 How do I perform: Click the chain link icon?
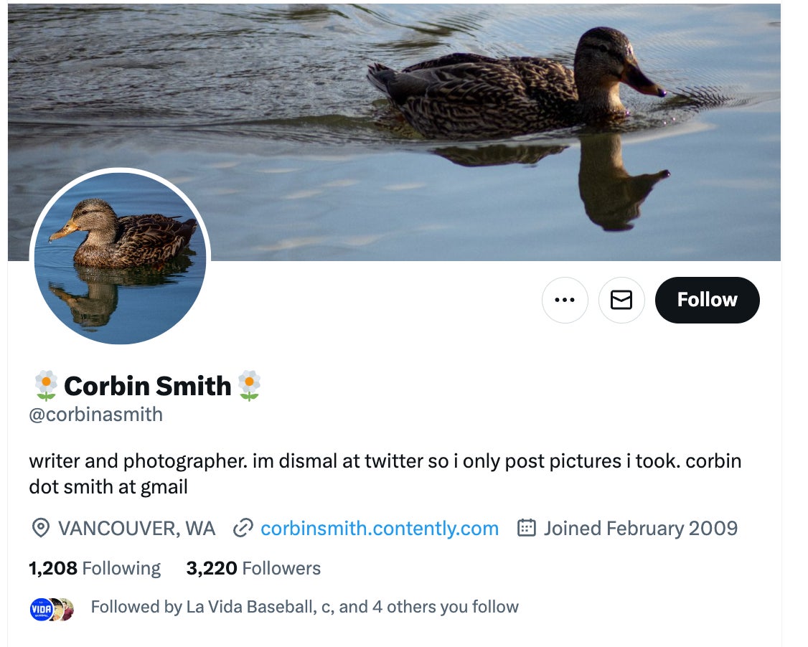(x=243, y=529)
